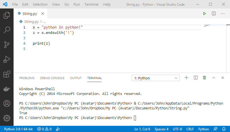The height and width of the screenshot is (132, 230).
Task: Split the terminal panel
Action: click(x=196, y=78)
